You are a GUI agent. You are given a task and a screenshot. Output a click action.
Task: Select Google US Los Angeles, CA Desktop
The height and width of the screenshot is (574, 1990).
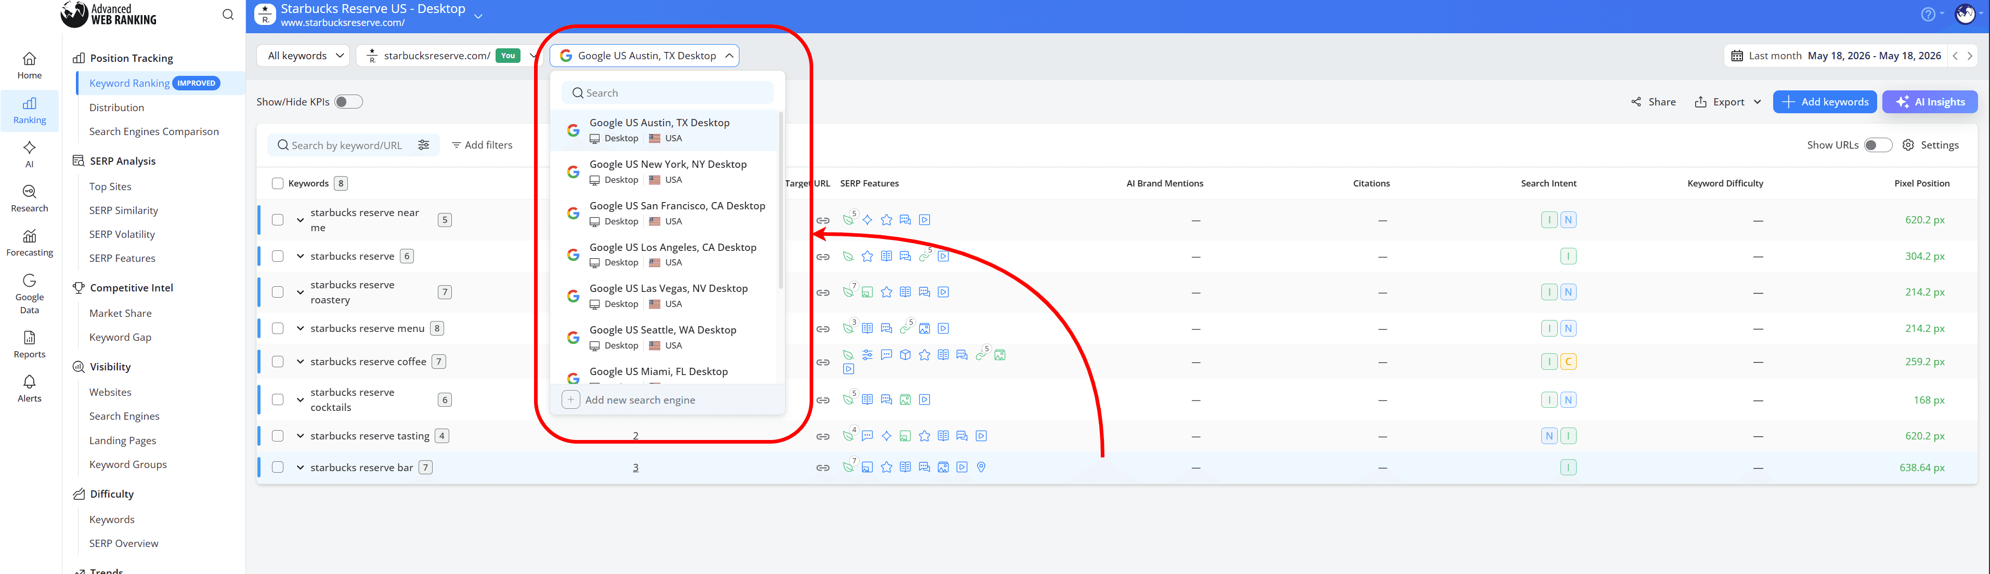[665, 255]
